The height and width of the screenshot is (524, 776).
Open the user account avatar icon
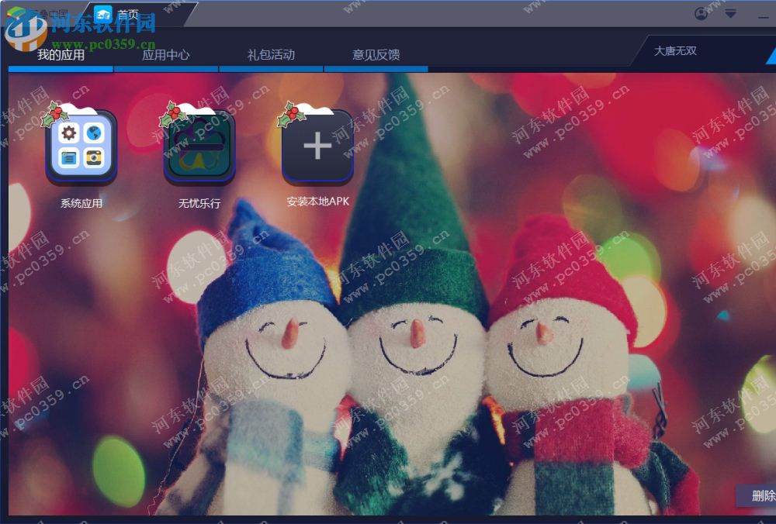pos(701,14)
